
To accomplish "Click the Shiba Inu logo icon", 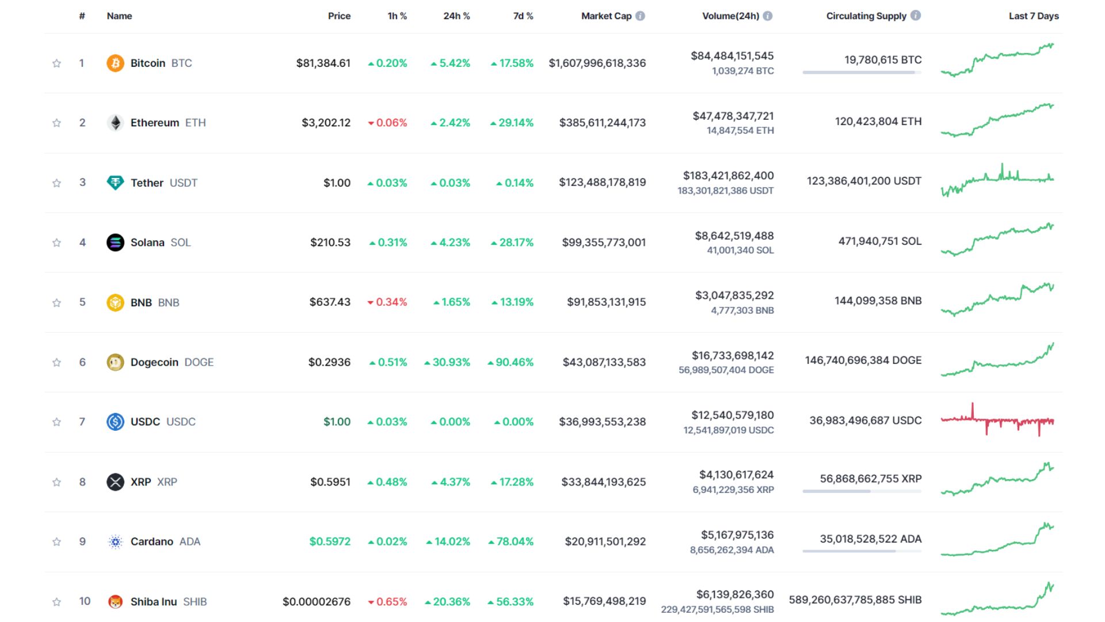I will point(116,601).
